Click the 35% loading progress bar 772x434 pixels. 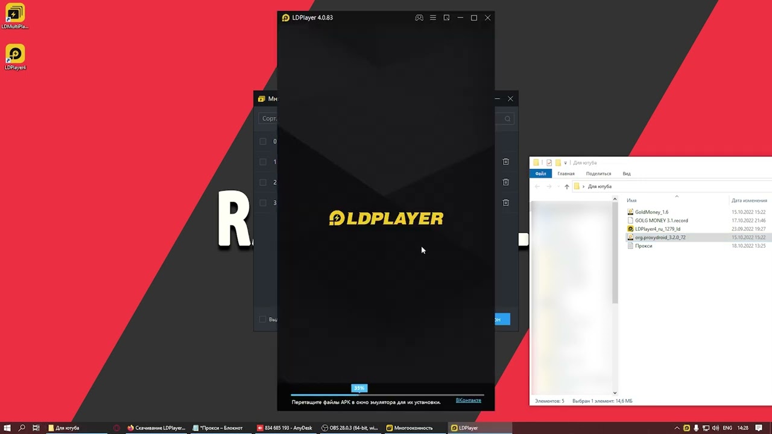(x=387, y=394)
